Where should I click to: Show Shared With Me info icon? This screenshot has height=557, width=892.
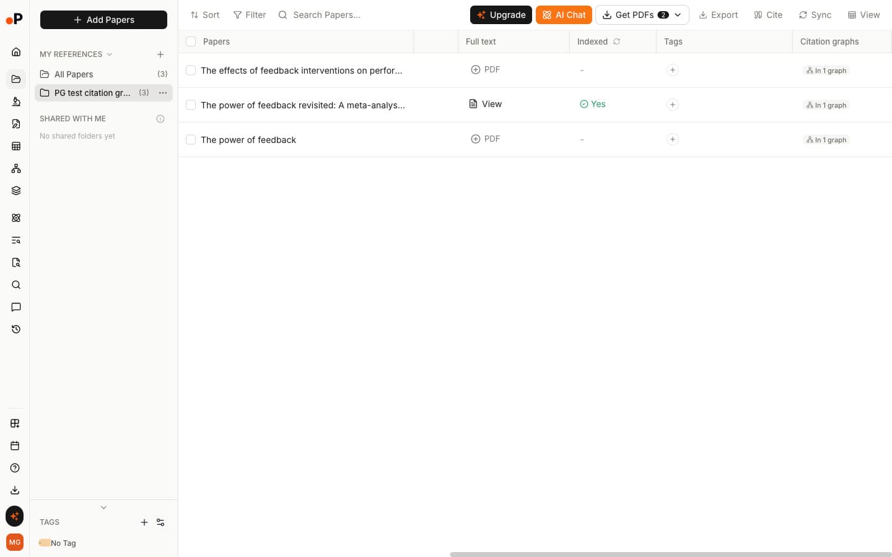[160, 119]
